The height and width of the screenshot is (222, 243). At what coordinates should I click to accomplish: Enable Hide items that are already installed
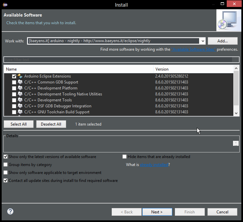pyautogui.click(x=124, y=157)
